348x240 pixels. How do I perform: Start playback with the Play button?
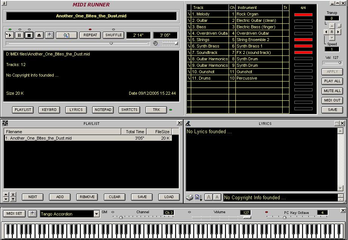pyautogui.click(x=10, y=35)
